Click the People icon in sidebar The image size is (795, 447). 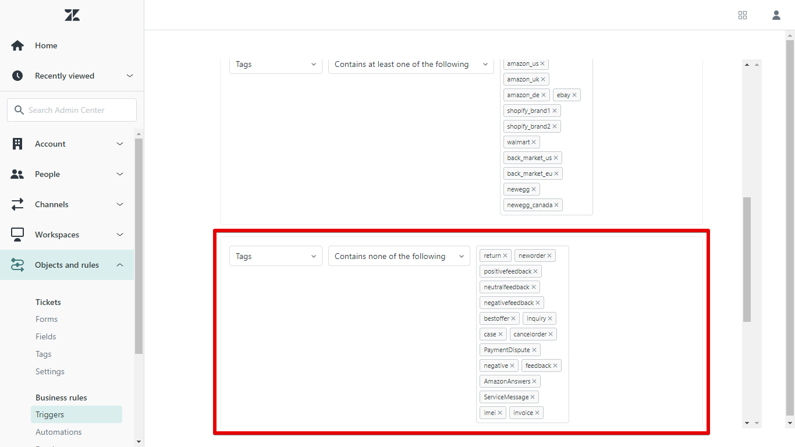[x=17, y=174]
